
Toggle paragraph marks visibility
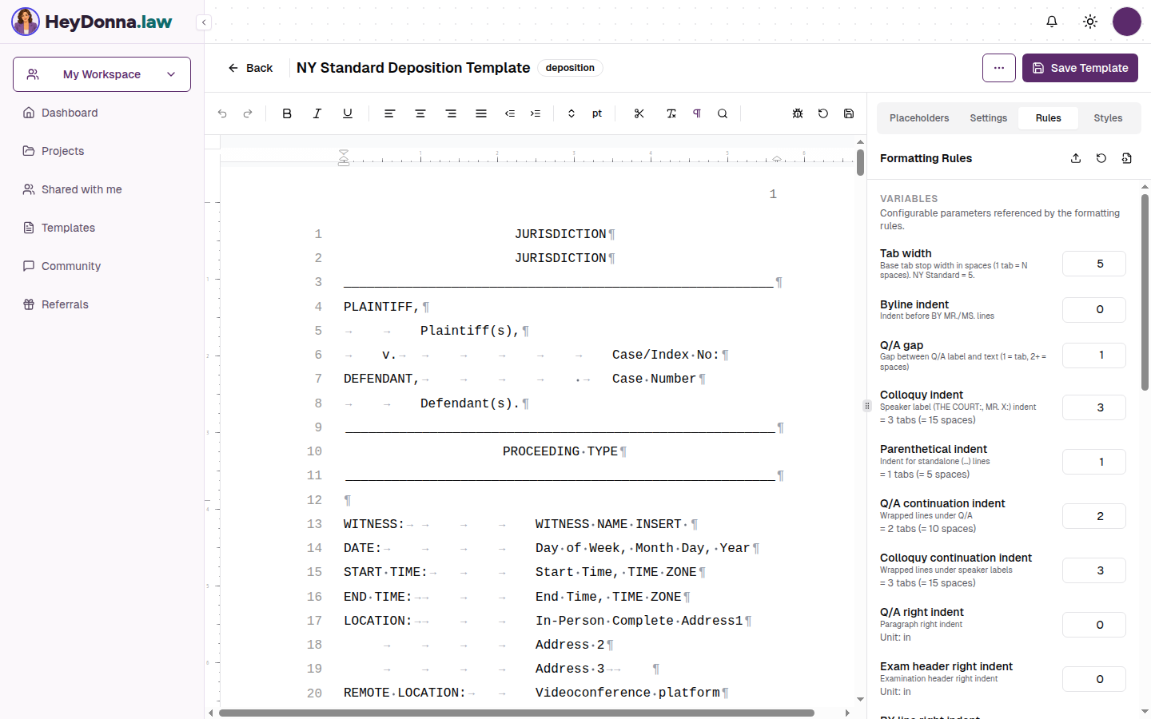(697, 113)
